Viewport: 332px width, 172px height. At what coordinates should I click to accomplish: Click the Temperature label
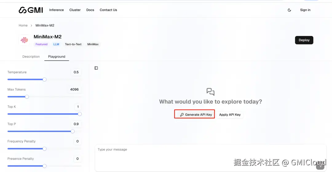[x=17, y=72]
